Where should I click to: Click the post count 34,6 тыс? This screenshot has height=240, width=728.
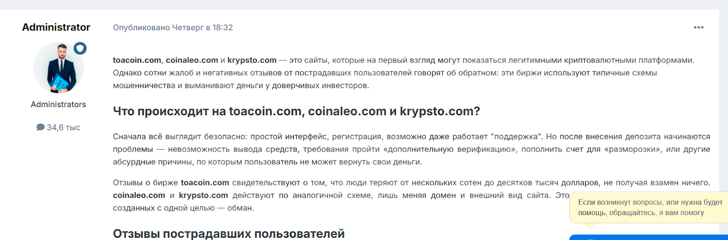click(x=63, y=127)
